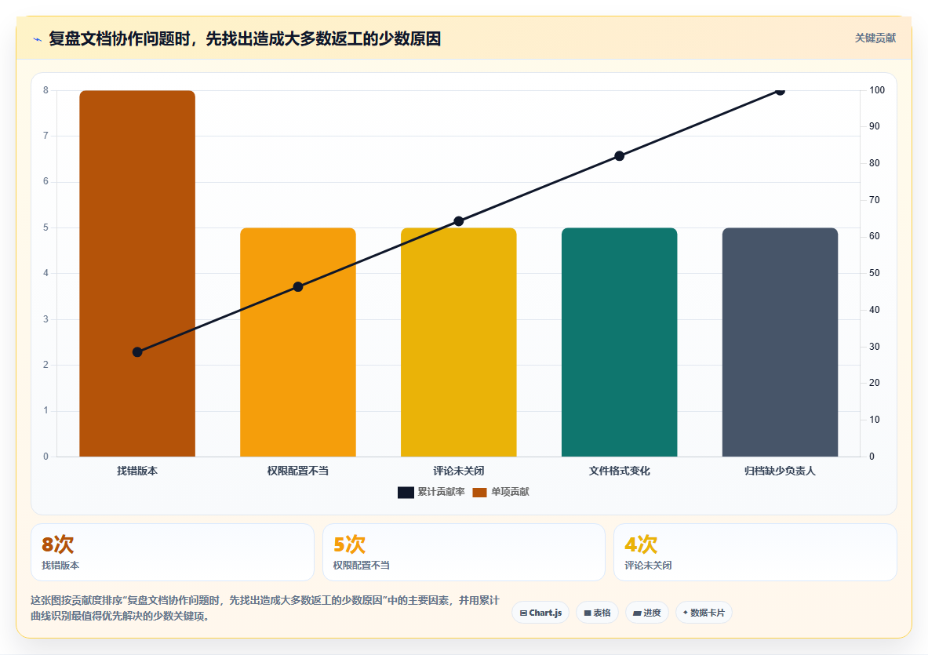Select the yellow 评论未关闭 bar

tap(459, 342)
